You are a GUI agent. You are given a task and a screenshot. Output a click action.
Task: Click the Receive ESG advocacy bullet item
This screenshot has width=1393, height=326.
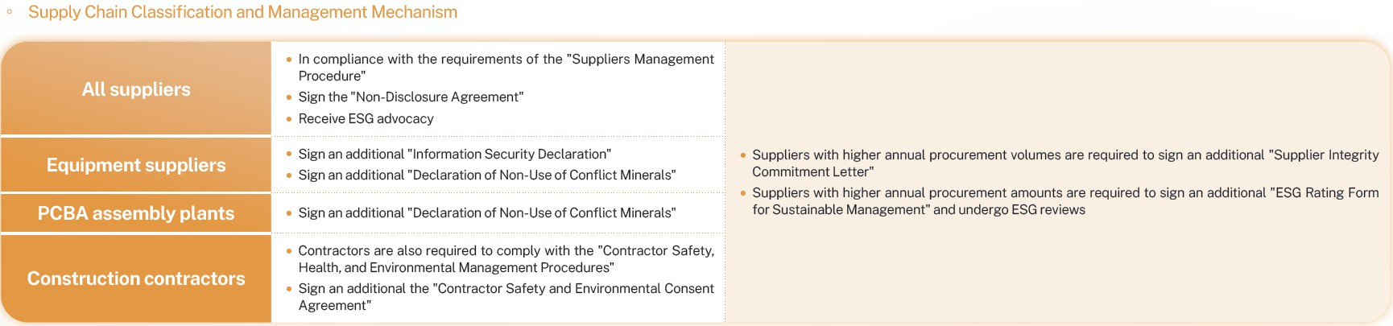point(366,119)
